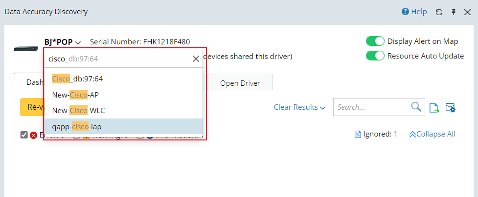The width and height of the screenshot is (478, 197).
Task: Click the export results document icon
Action: (434, 108)
